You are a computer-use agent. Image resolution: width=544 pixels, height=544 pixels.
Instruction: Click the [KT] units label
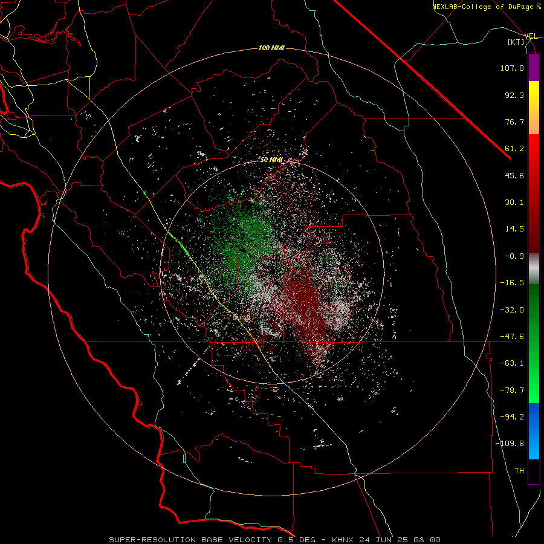point(516,42)
